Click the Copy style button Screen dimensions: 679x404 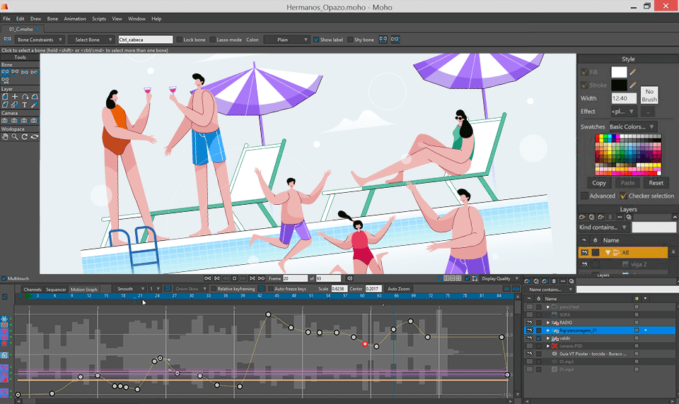(x=598, y=183)
